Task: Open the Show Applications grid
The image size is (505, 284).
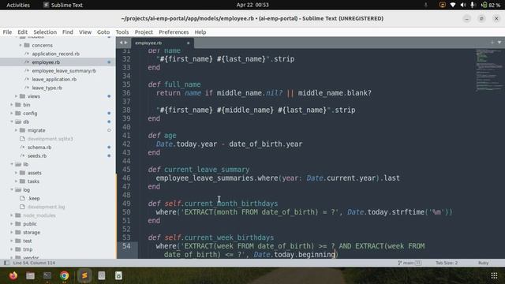Action: tap(494, 275)
